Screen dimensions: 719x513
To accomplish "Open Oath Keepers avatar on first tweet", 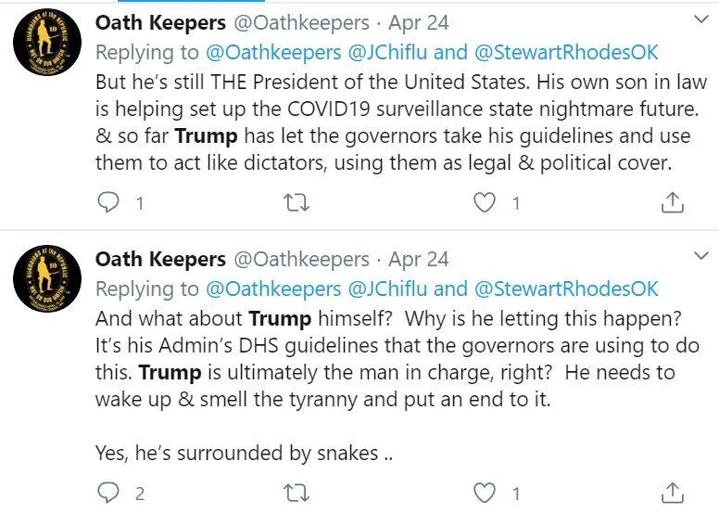I will 47,42.
